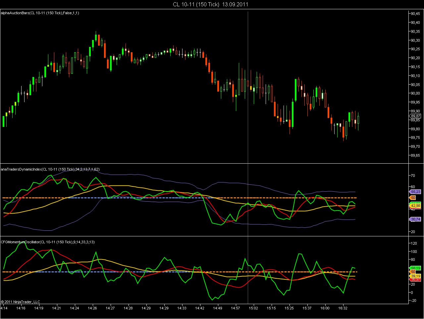Image resolution: width=424 pixels, height=319 pixels.
Task: Click the 14:57 time axis label
Action: (236, 308)
